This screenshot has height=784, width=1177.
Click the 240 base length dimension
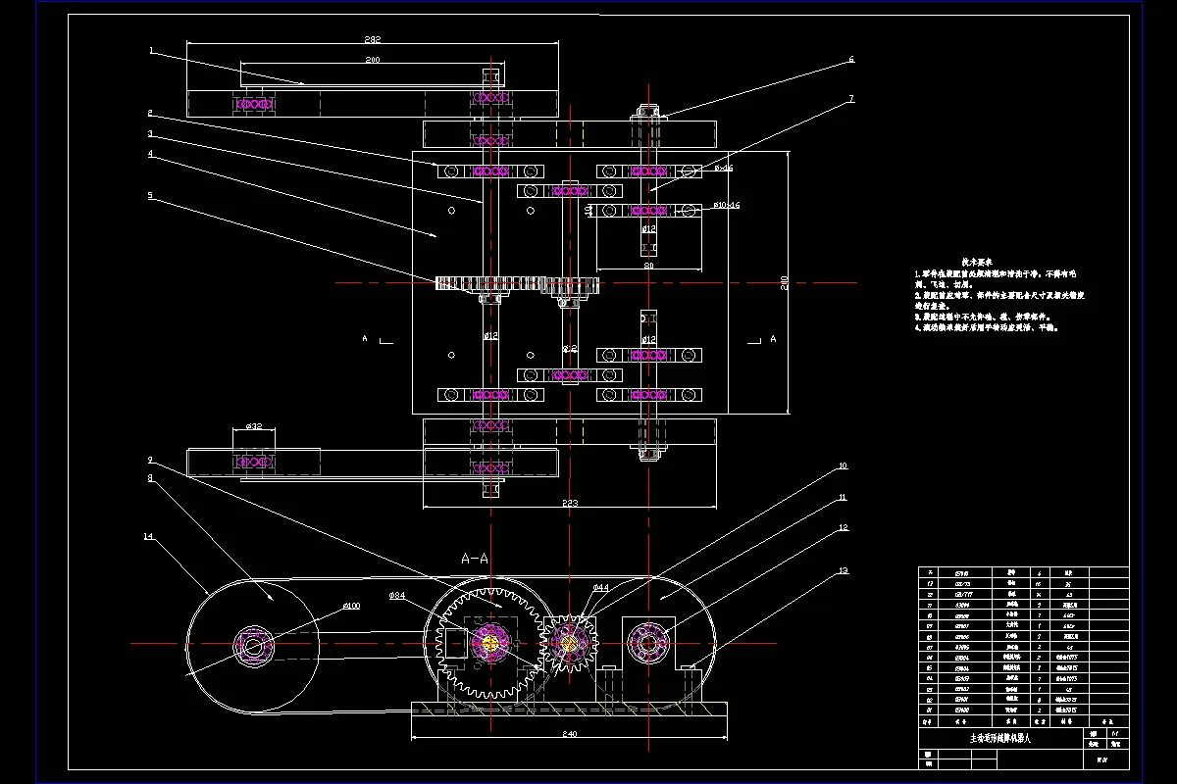569,733
